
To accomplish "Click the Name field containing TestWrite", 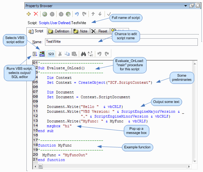I will 121,42.
